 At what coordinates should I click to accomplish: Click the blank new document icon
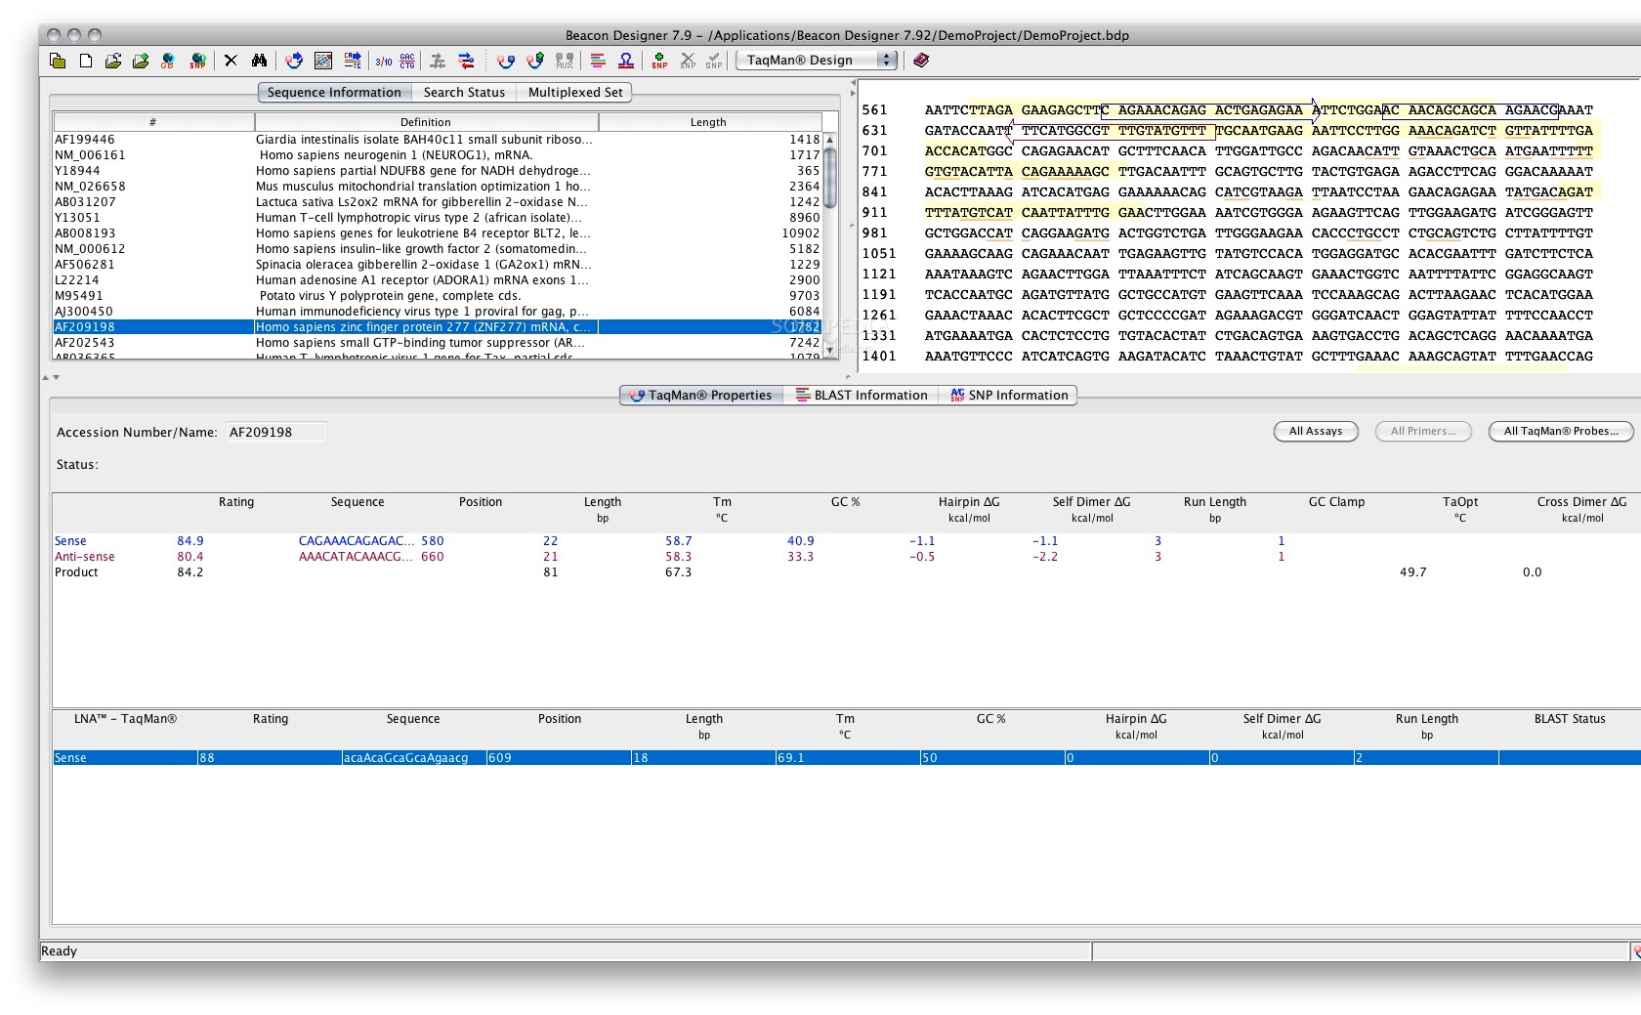tap(86, 61)
